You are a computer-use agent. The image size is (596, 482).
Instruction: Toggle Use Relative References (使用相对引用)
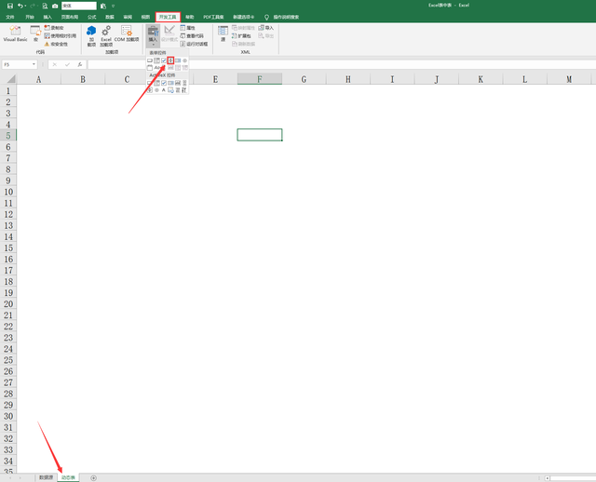pos(60,35)
